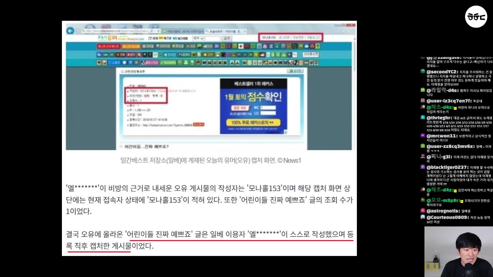Click the post title 어린이들...진짜 예쁘죠?
493x277 pixels.
[x=146, y=147]
